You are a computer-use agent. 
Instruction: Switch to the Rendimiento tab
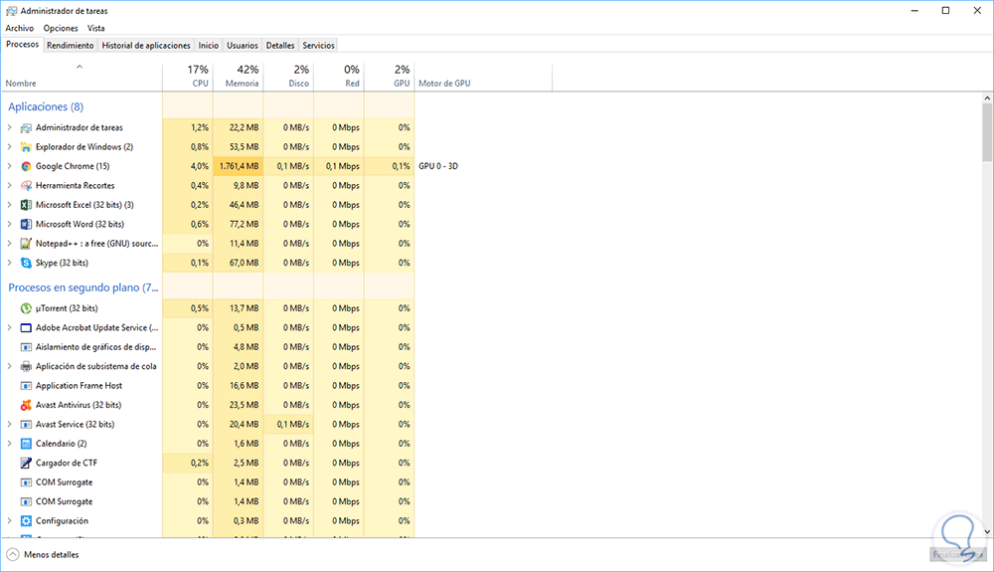(x=71, y=46)
